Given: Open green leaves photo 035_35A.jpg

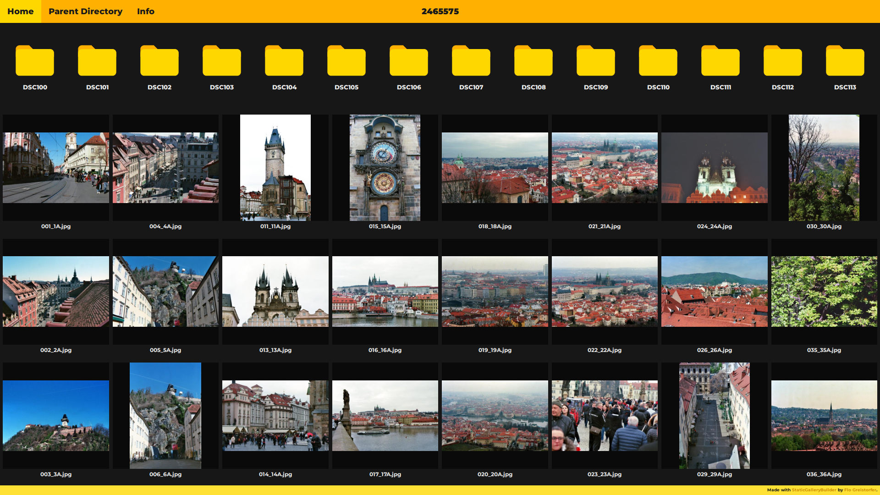Looking at the screenshot, I should (x=824, y=291).
